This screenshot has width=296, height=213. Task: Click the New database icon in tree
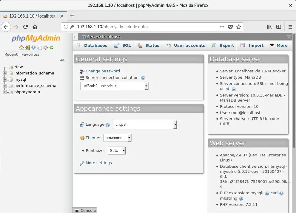click(x=11, y=67)
